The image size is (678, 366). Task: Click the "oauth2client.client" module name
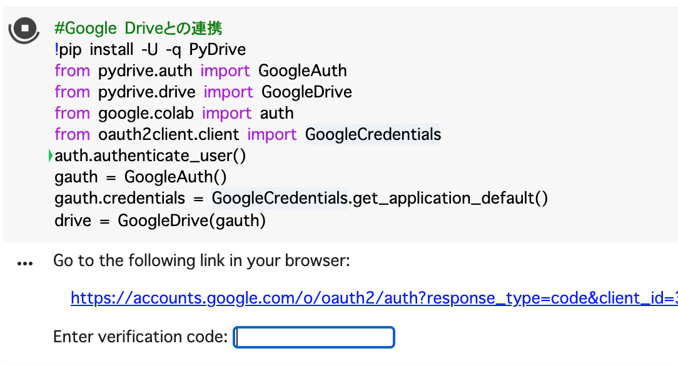pyautogui.click(x=168, y=134)
